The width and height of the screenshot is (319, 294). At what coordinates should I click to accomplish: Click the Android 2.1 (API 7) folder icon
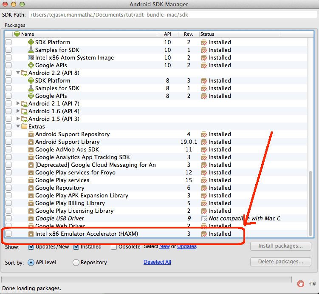tap(24, 104)
